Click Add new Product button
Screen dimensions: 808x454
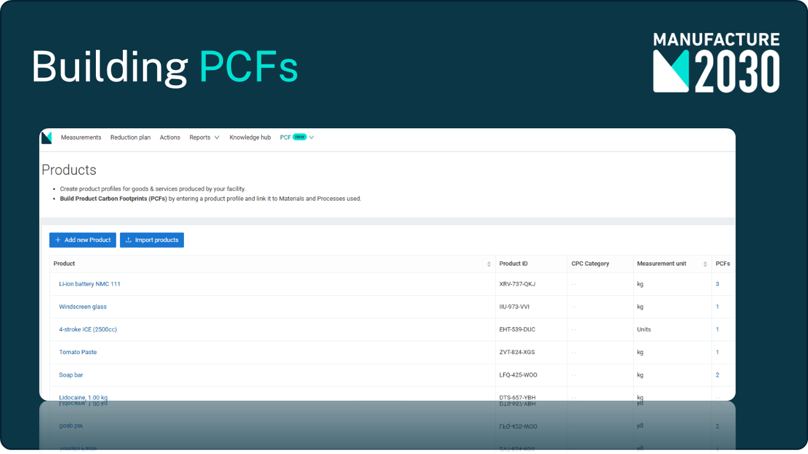tap(83, 240)
